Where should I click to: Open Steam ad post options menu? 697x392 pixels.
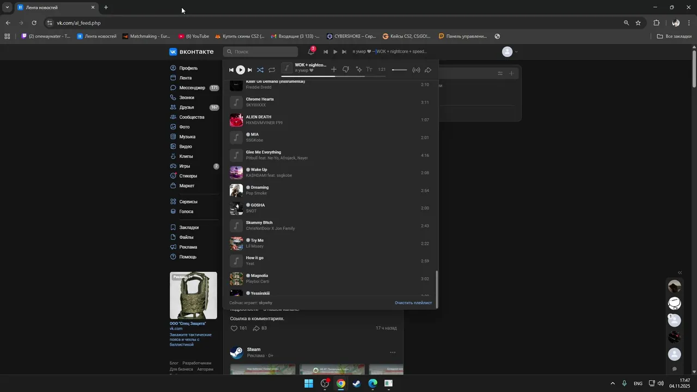(393, 352)
